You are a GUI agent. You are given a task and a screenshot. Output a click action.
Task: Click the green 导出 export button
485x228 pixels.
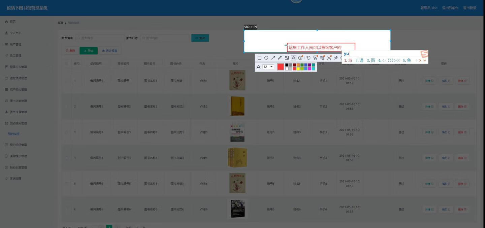point(89,51)
